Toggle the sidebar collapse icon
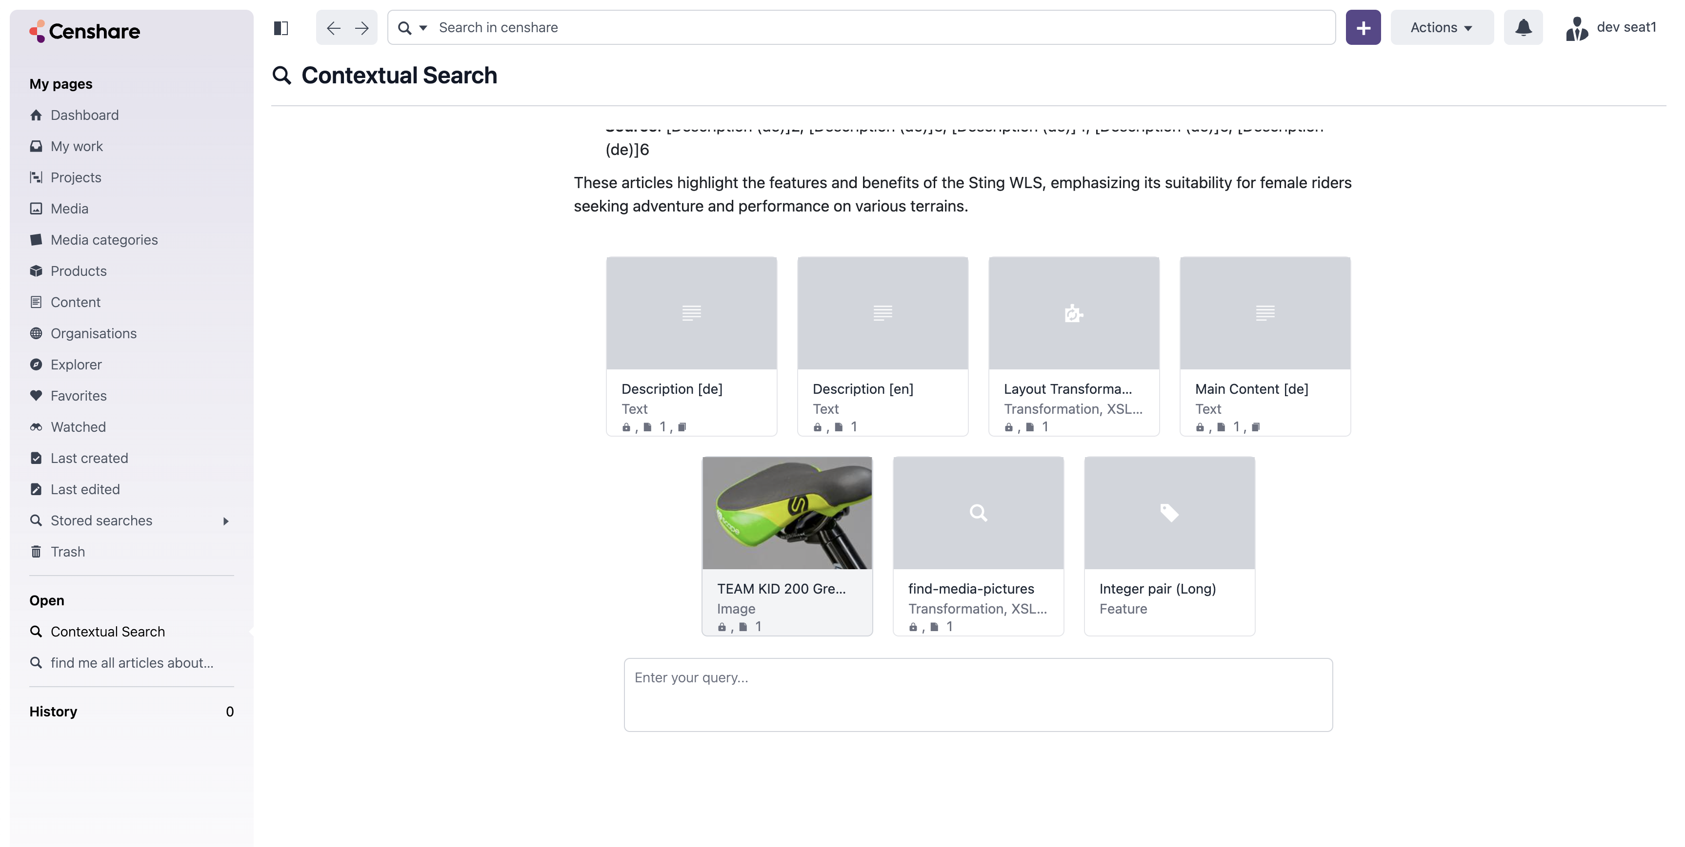 click(x=281, y=27)
